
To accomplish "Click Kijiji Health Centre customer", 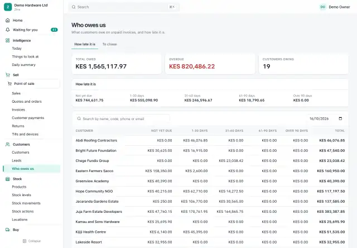I will 90,232.
